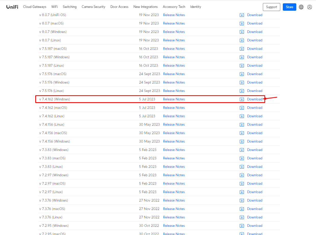Click download icon for v 7.3.83 (Windows)

click(x=242, y=150)
